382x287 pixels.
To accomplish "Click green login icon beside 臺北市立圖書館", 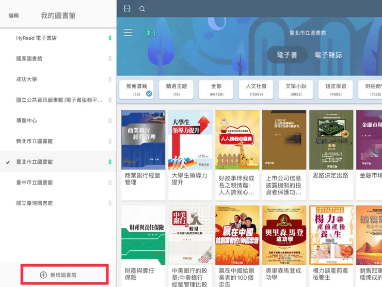I will tap(110, 162).
